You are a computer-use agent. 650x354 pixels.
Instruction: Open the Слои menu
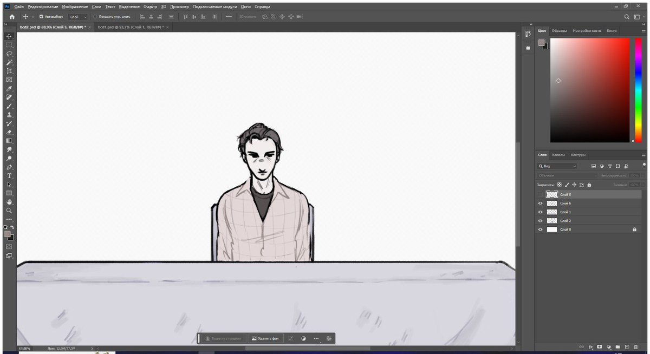click(96, 6)
